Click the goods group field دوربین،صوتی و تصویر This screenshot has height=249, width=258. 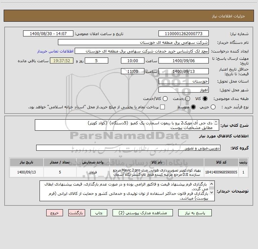point(128,148)
